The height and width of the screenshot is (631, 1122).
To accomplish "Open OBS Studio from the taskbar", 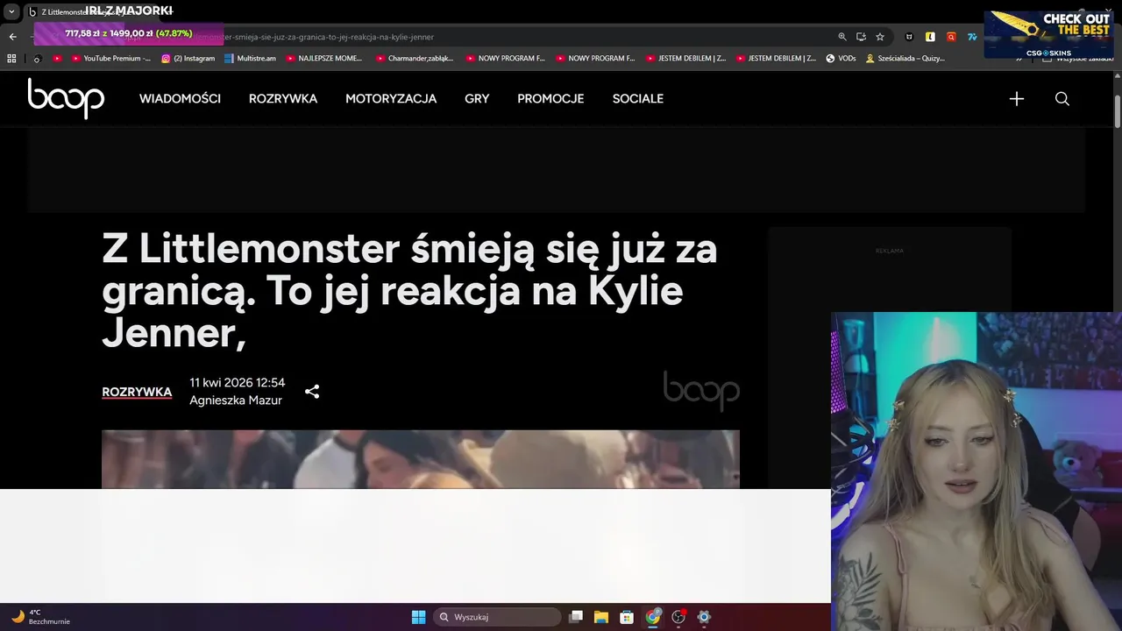I will (678, 617).
